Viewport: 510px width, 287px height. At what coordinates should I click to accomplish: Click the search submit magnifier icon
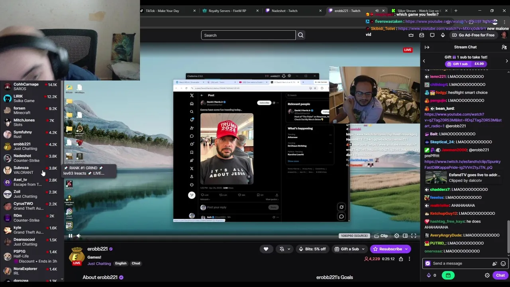point(300,35)
